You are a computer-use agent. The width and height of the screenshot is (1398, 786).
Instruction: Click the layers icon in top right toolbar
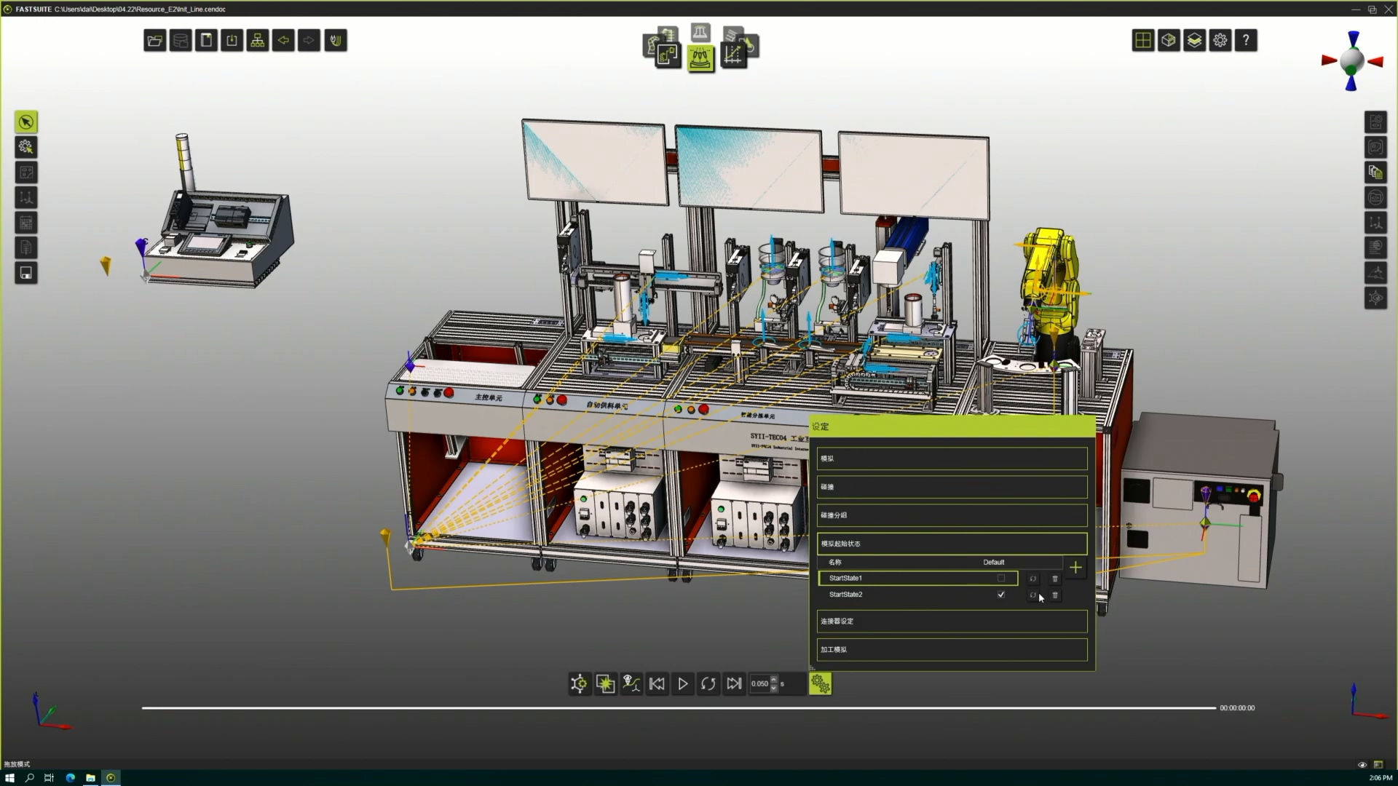[x=1194, y=41]
